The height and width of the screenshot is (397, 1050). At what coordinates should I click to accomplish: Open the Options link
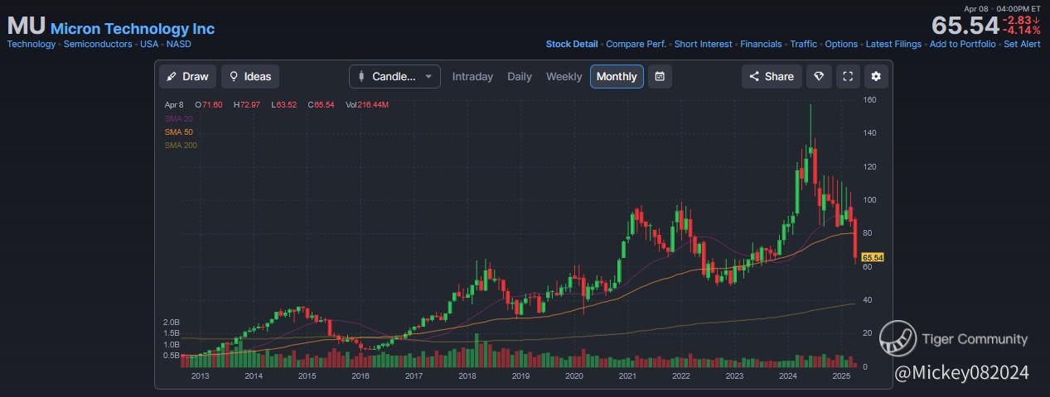[841, 44]
